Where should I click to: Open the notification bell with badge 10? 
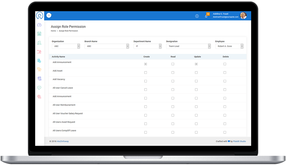(207, 16)
